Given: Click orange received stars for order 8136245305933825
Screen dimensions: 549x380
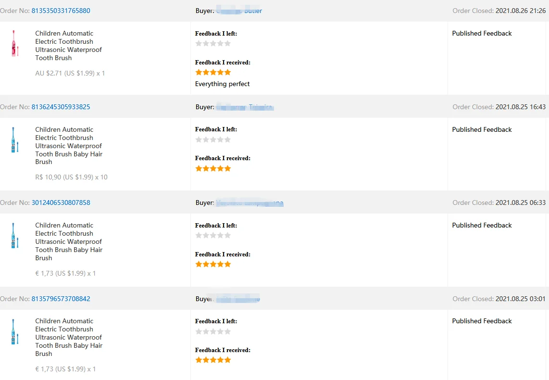Looking at the screenshot, I should 213,168.
